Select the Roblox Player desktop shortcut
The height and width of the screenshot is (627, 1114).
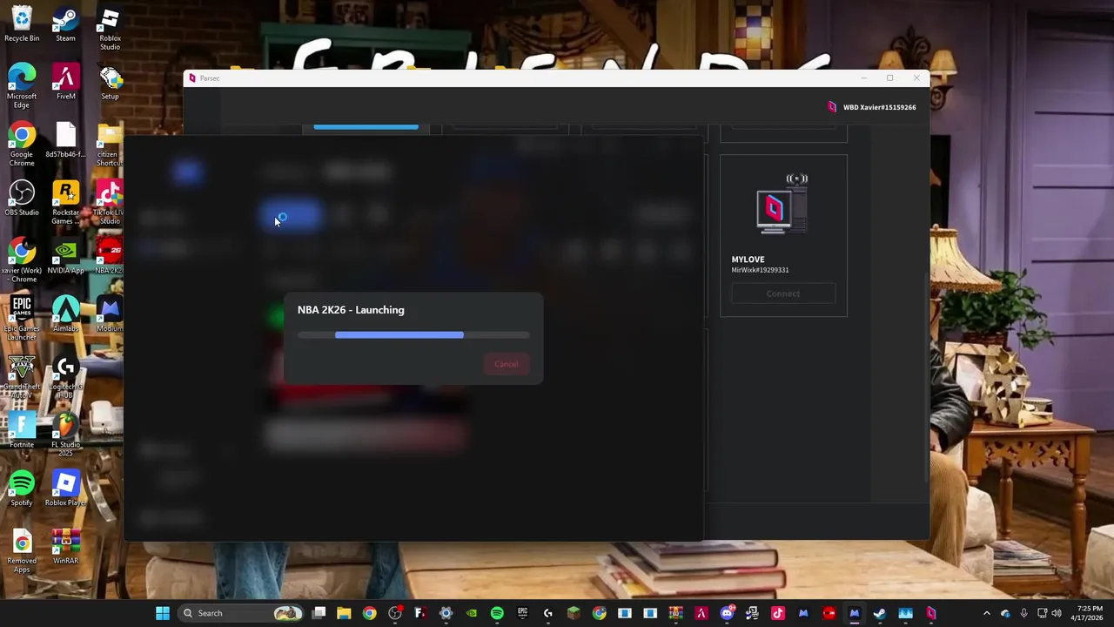click(65, 489)
